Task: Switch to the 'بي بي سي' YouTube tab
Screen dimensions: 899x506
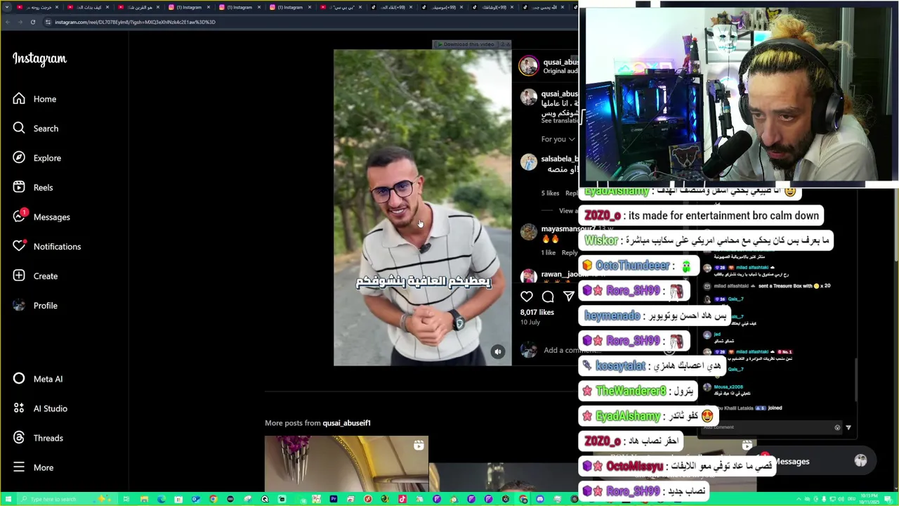Action: coord(342,7)
